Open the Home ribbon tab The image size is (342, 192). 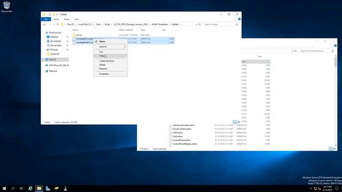tap(56, 19)
